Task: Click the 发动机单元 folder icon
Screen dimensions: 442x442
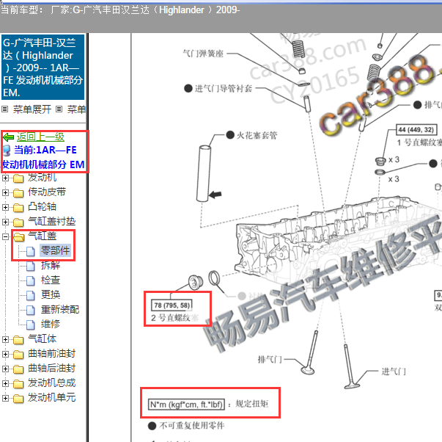Action: click(18, 399)
